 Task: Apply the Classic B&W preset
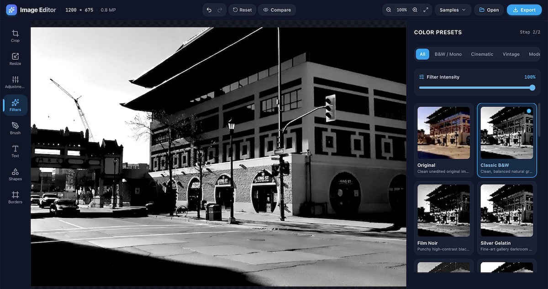507,140
